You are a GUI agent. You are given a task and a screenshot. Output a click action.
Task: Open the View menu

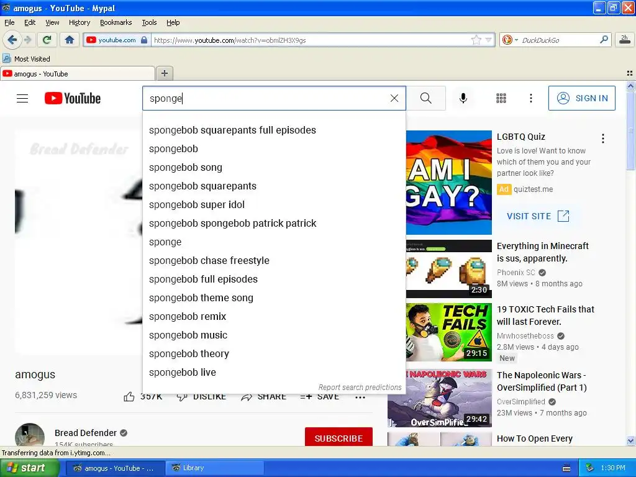[52, 22]
